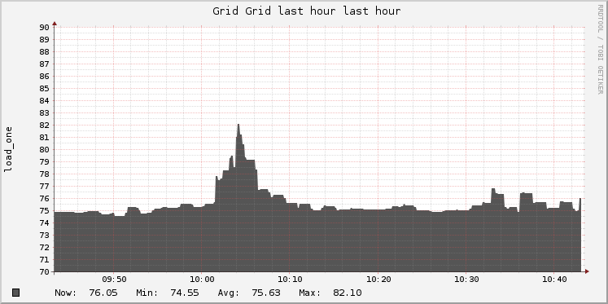Click the Max value 82.10

tap(347, 293)
